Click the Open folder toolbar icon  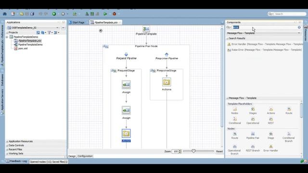22,14
